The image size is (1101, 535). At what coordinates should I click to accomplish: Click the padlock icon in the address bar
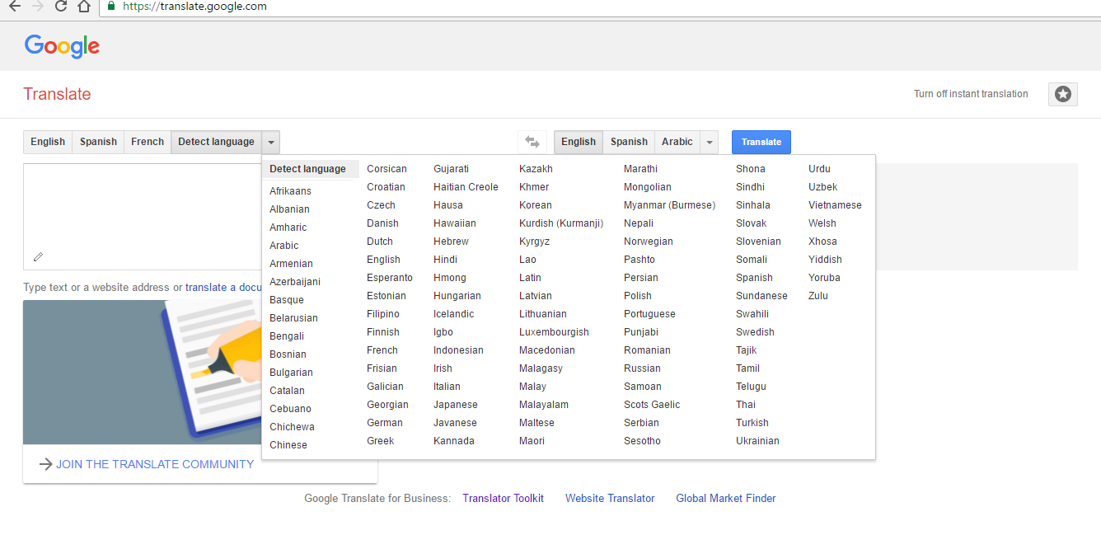pos(110,7)
